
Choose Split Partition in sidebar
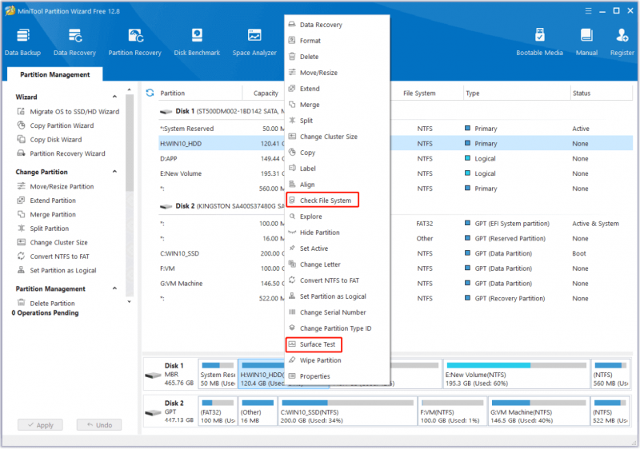tap(43, 228)
